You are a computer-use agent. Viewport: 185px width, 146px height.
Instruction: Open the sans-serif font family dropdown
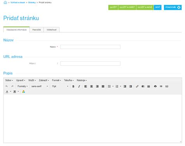pyautogui.click(x=39, y=86)
